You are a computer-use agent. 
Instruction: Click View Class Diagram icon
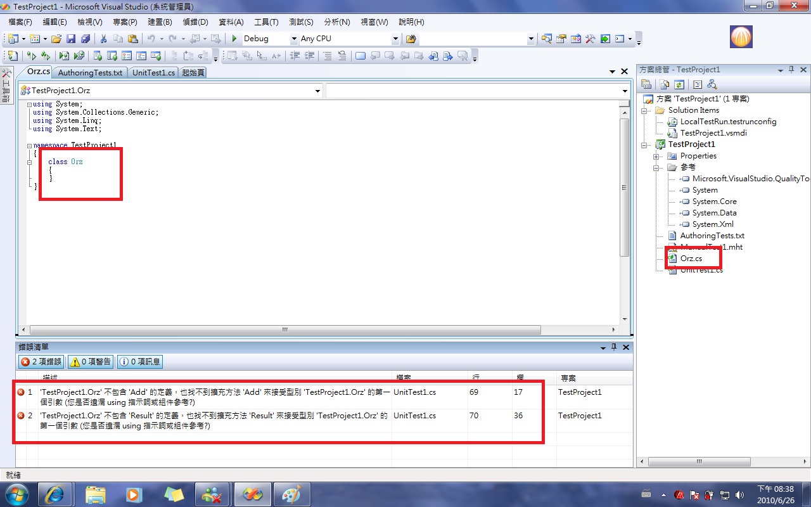pos(712,84)
